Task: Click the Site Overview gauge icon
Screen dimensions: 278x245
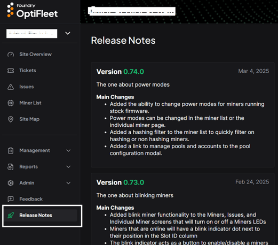Action: (x=11, y=55)
